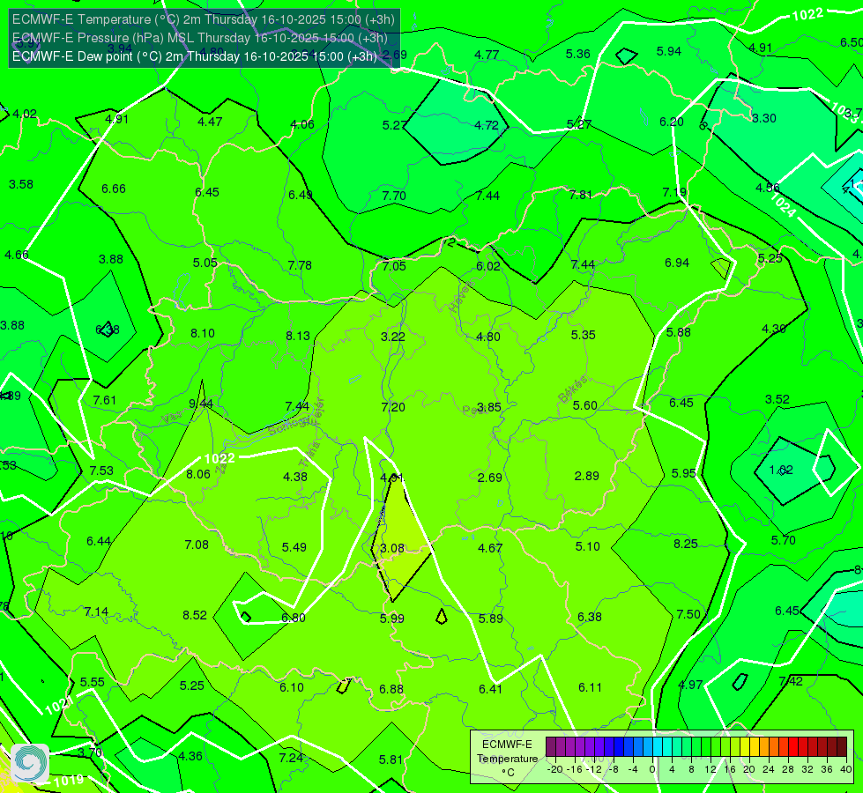Click the dew point value 5.81
863x793 pixels.
(391, 760)
